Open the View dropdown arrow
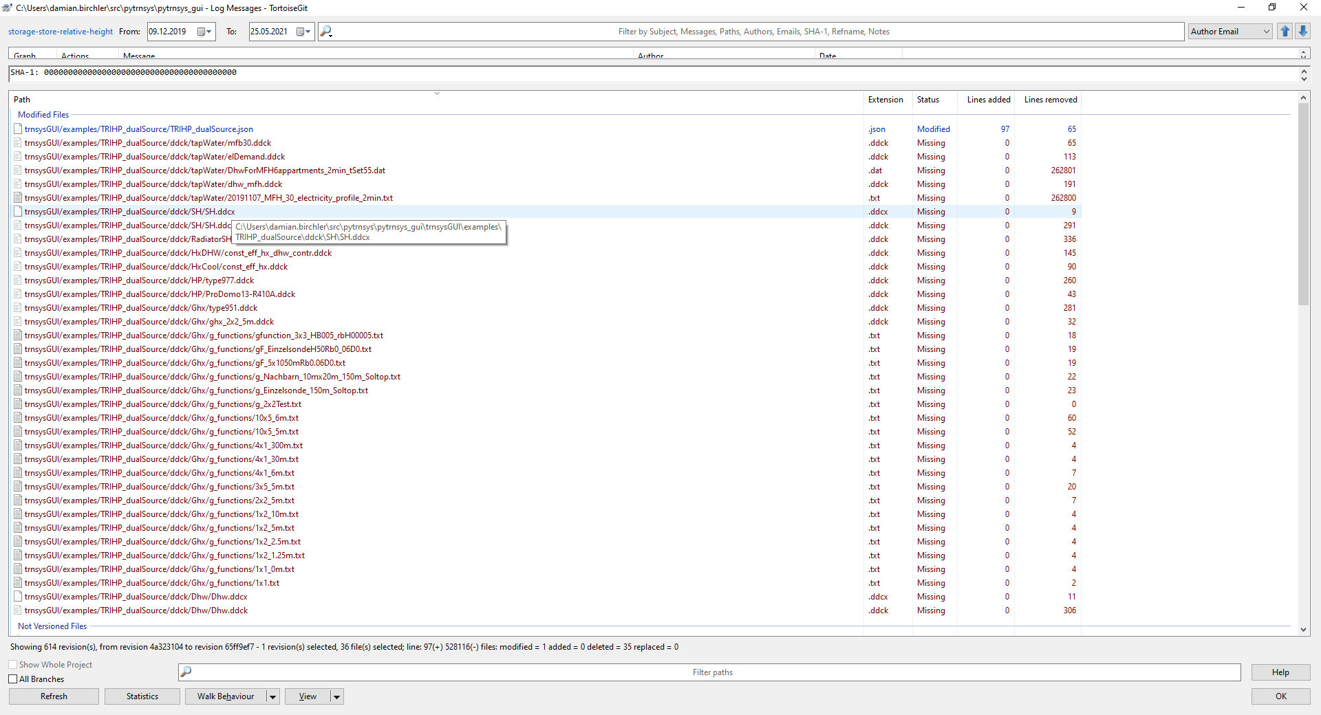Image resolution: width=1321 pixels, height=715 pixels. pos(336,696)
